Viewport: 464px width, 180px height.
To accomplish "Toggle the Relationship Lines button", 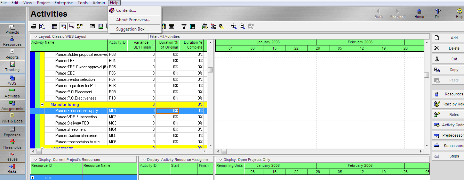I will 71,26.
